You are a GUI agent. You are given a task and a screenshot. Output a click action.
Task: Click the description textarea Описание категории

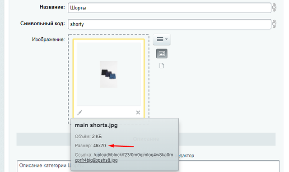click(x=148, y=166)
